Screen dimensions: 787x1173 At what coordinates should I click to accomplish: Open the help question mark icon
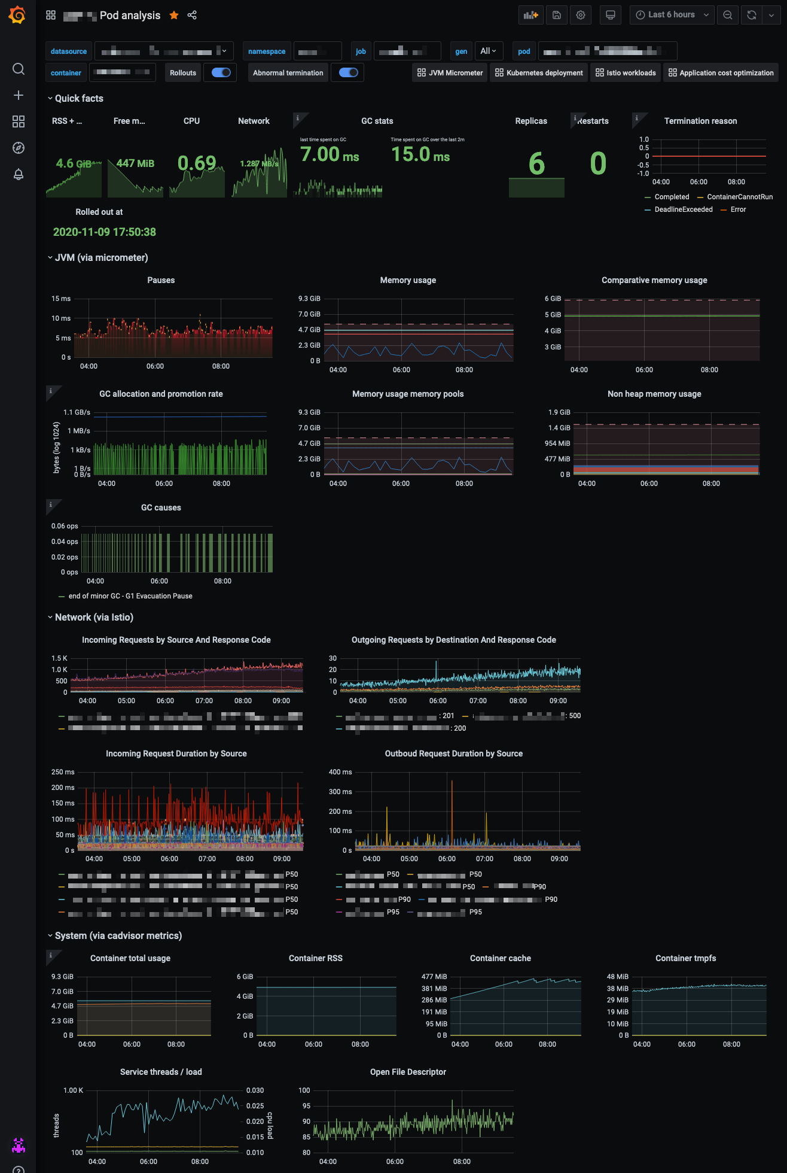(19, 1170)
